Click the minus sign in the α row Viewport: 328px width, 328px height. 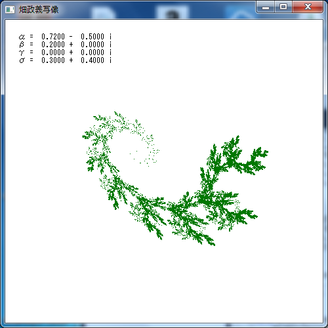tap(71, 37)
